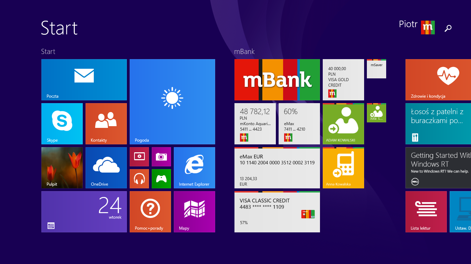Open the small camera tile
The width and height of the screenshot is (471, 264).
pyautogui.click(x=161, y=157)
